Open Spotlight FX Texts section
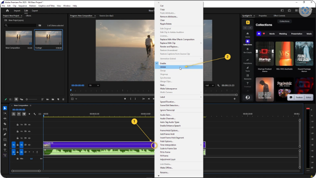The height and width of the screenshot is (178, 316). (x=247, y=69)
